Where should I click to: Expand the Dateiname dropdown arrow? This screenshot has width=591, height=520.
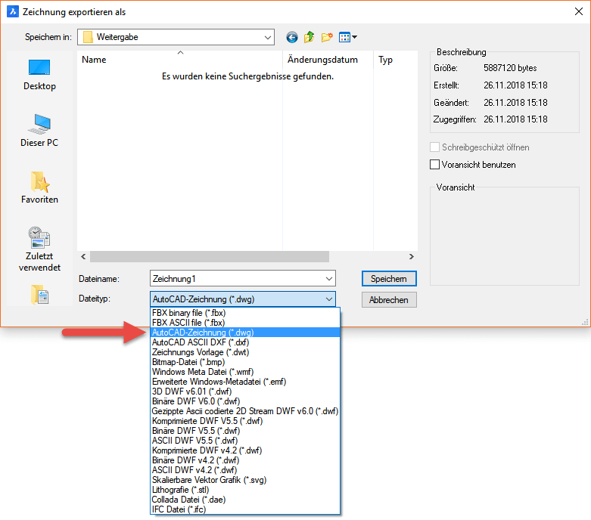pos(328,279)
